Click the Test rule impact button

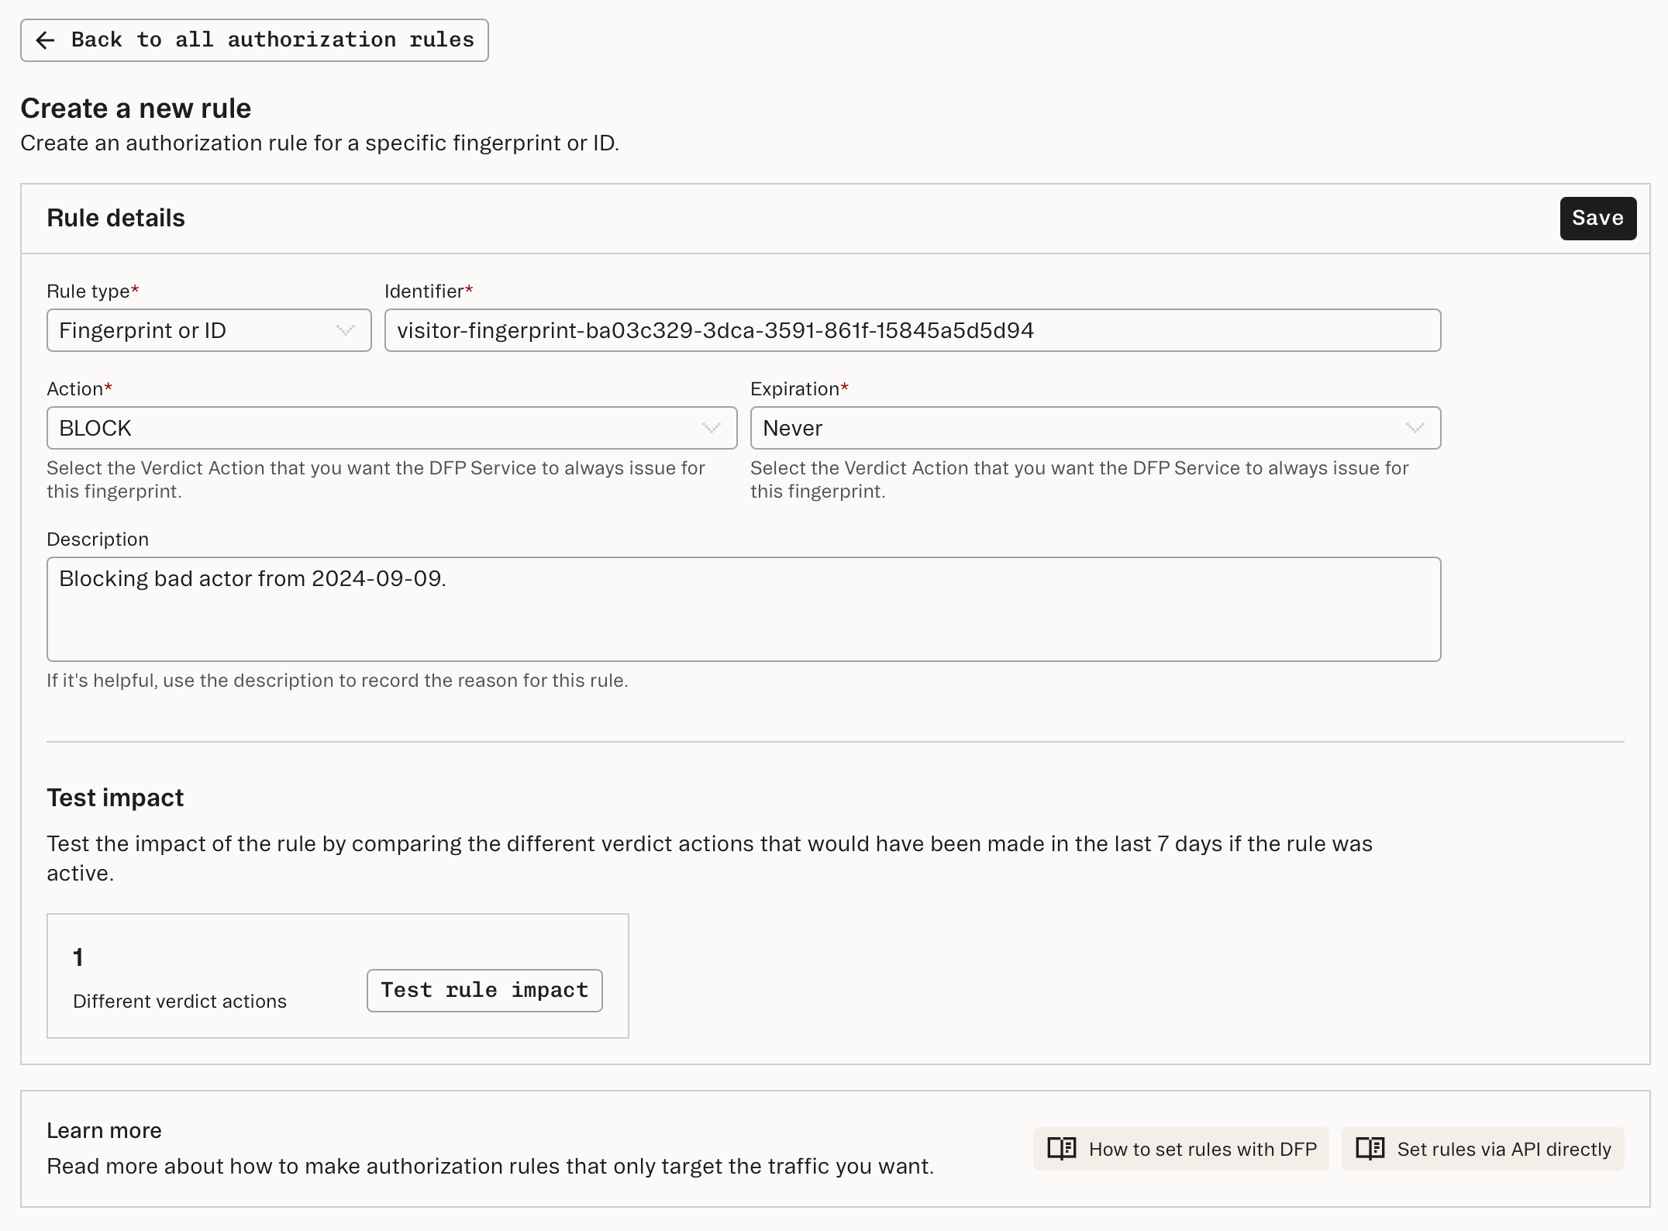(x=484, y=990)
